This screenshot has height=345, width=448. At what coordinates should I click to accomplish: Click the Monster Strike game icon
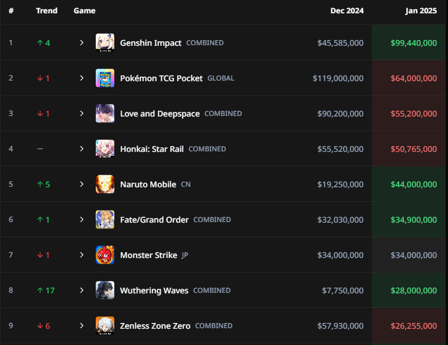[105, 255]
